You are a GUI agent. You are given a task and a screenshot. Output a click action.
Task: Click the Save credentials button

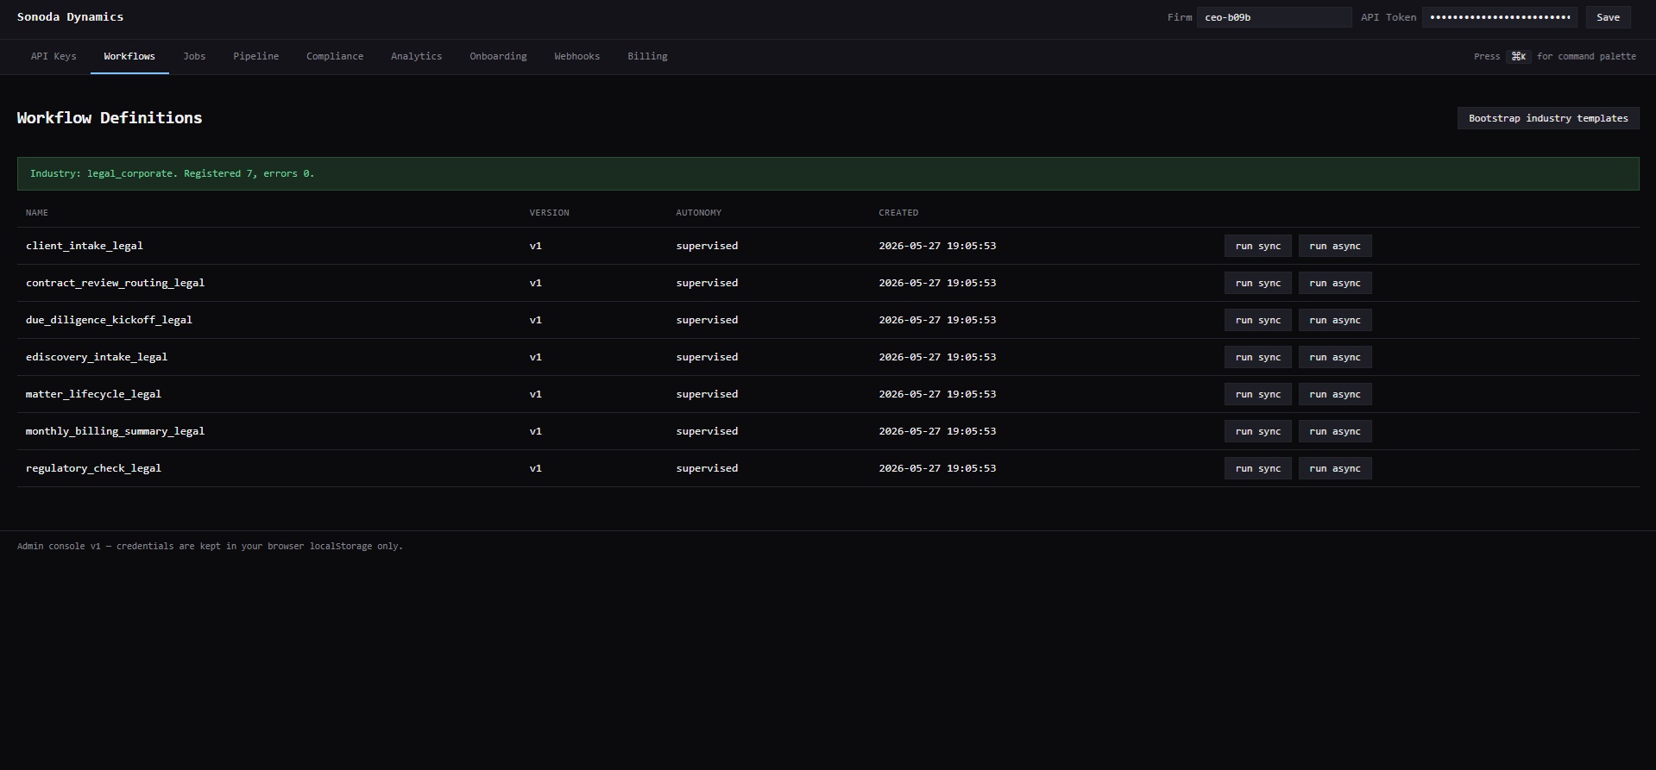coord(1608,17)
